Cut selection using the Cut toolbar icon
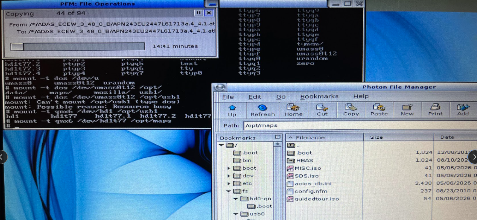Image resolution: width=477 pixels, height=220 pixels. coord(322,110)
